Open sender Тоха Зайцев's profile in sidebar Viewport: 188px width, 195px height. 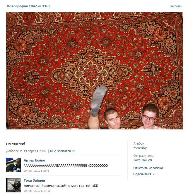(x=143, y=160)
